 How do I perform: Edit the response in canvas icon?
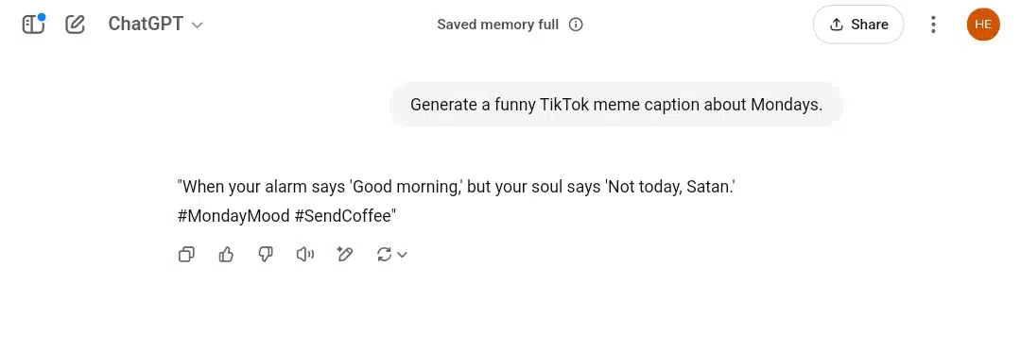coord(344,254)
